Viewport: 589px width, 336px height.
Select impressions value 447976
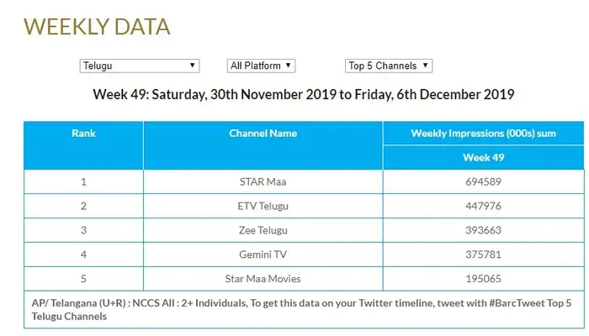coord(483,206)
